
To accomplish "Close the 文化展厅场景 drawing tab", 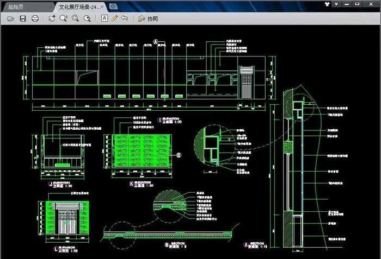I will (x=102, y=7).
